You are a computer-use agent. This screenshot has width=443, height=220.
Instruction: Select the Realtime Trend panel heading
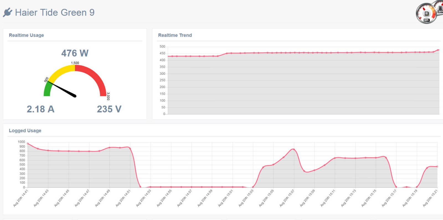(x=175, y=35)
